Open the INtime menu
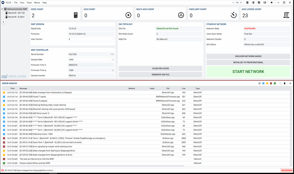 click(37, 2)
